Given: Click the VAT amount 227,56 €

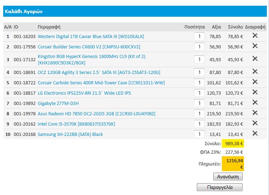Looking at the screenshot, I should pyautogui.click(x=234, y=152).
